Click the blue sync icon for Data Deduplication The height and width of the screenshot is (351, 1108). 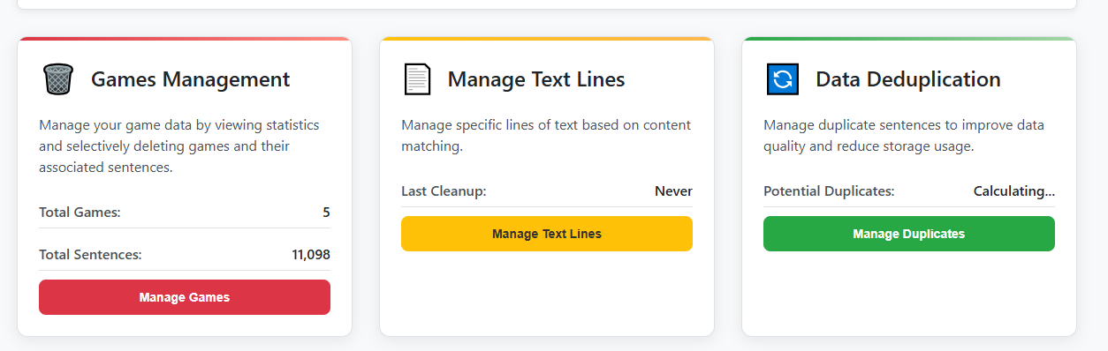pyautogui.click(x=783, y=79)
